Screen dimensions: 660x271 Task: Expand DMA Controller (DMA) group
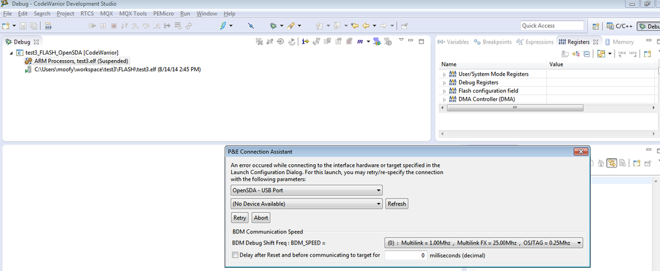[444, 100]
